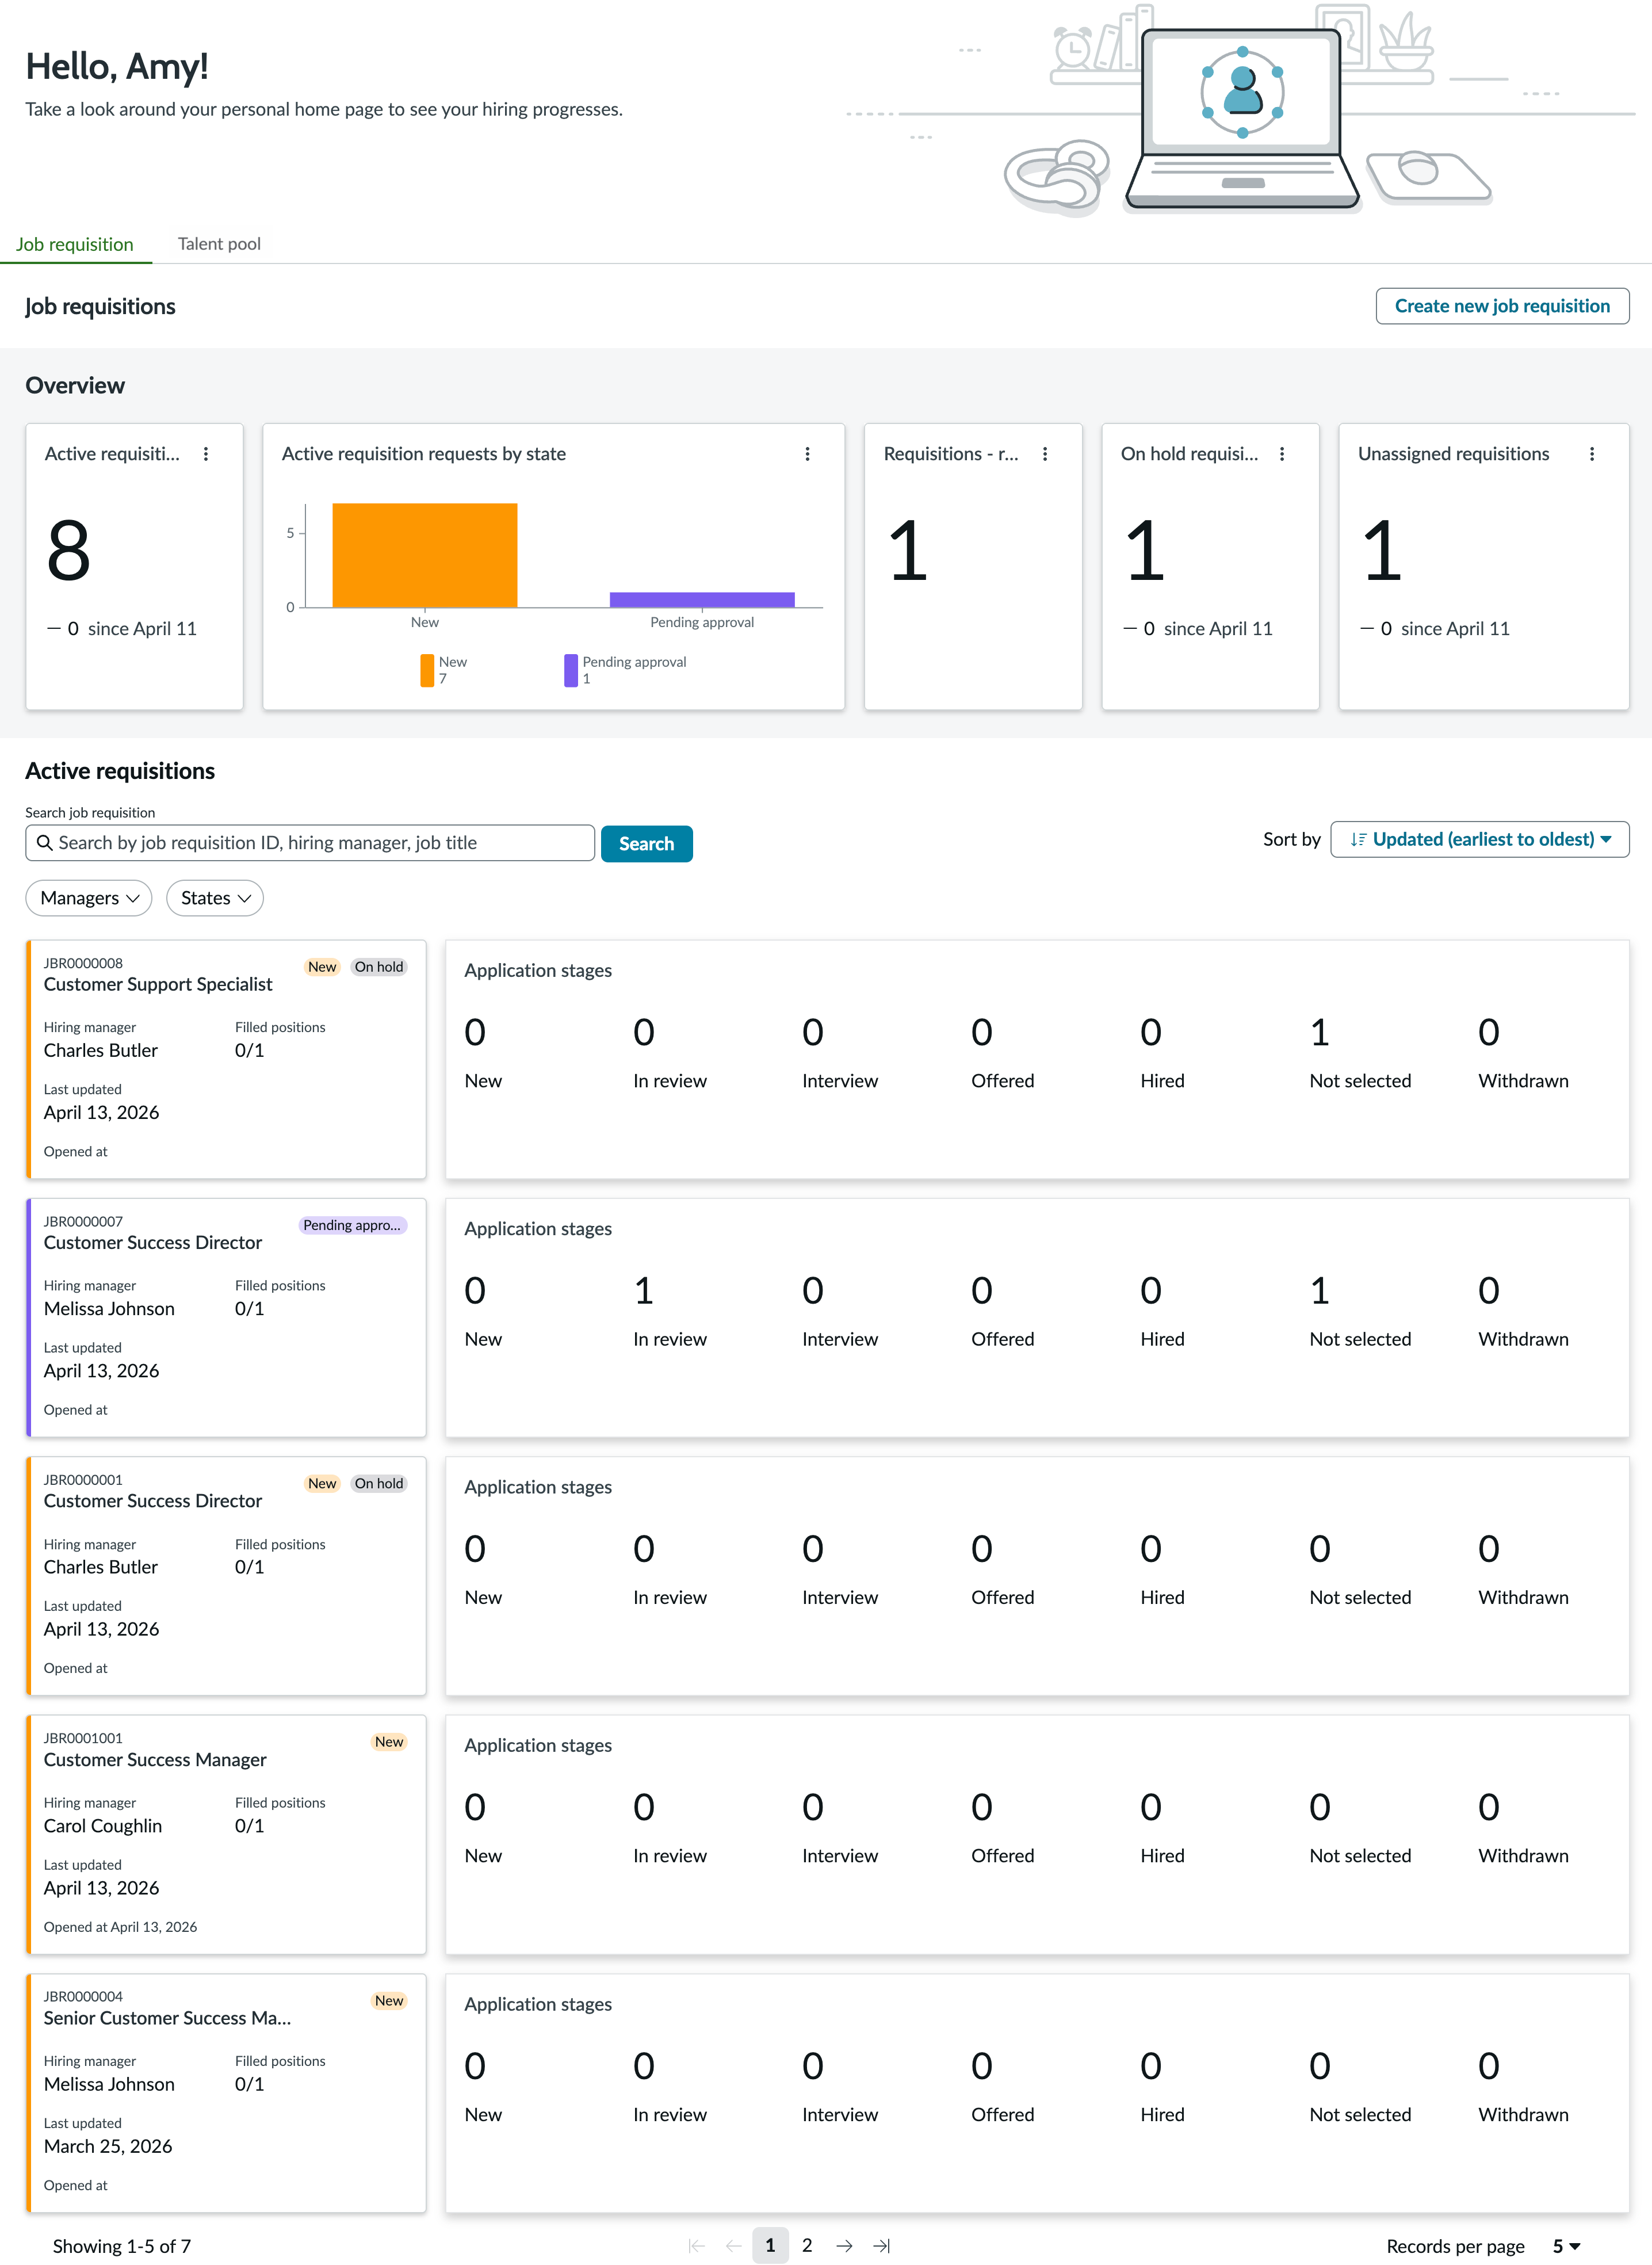This screenshot has width=1652, height=2265.
Task: Click the Search button
Action: 646,844
